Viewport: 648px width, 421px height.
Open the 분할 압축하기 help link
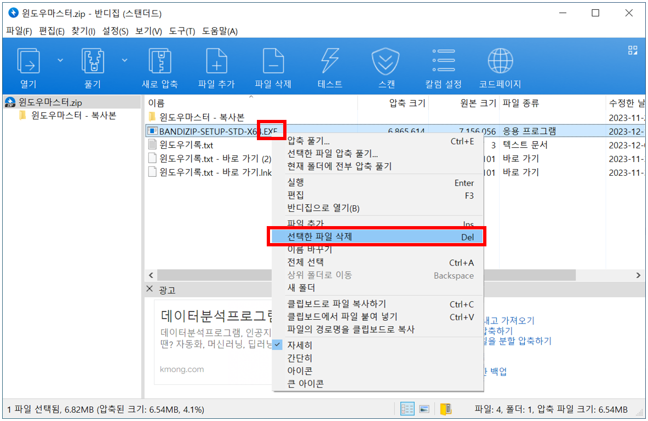518,341
